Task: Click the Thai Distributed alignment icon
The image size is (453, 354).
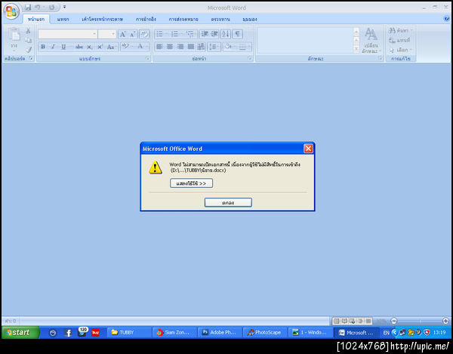Action: (x=201, y=47)
